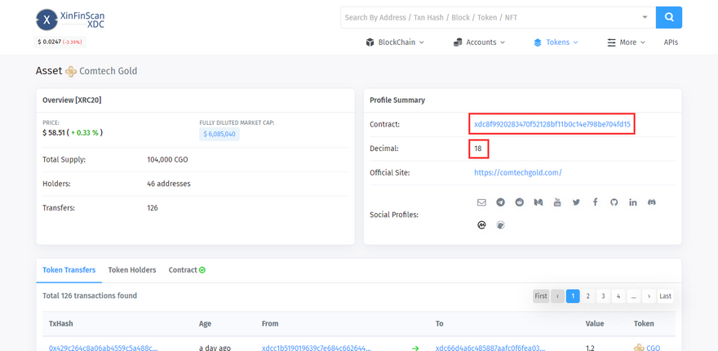The image size is (718, 351).
Task: Open the Telegram social profile icon
Action: (500, 202)
